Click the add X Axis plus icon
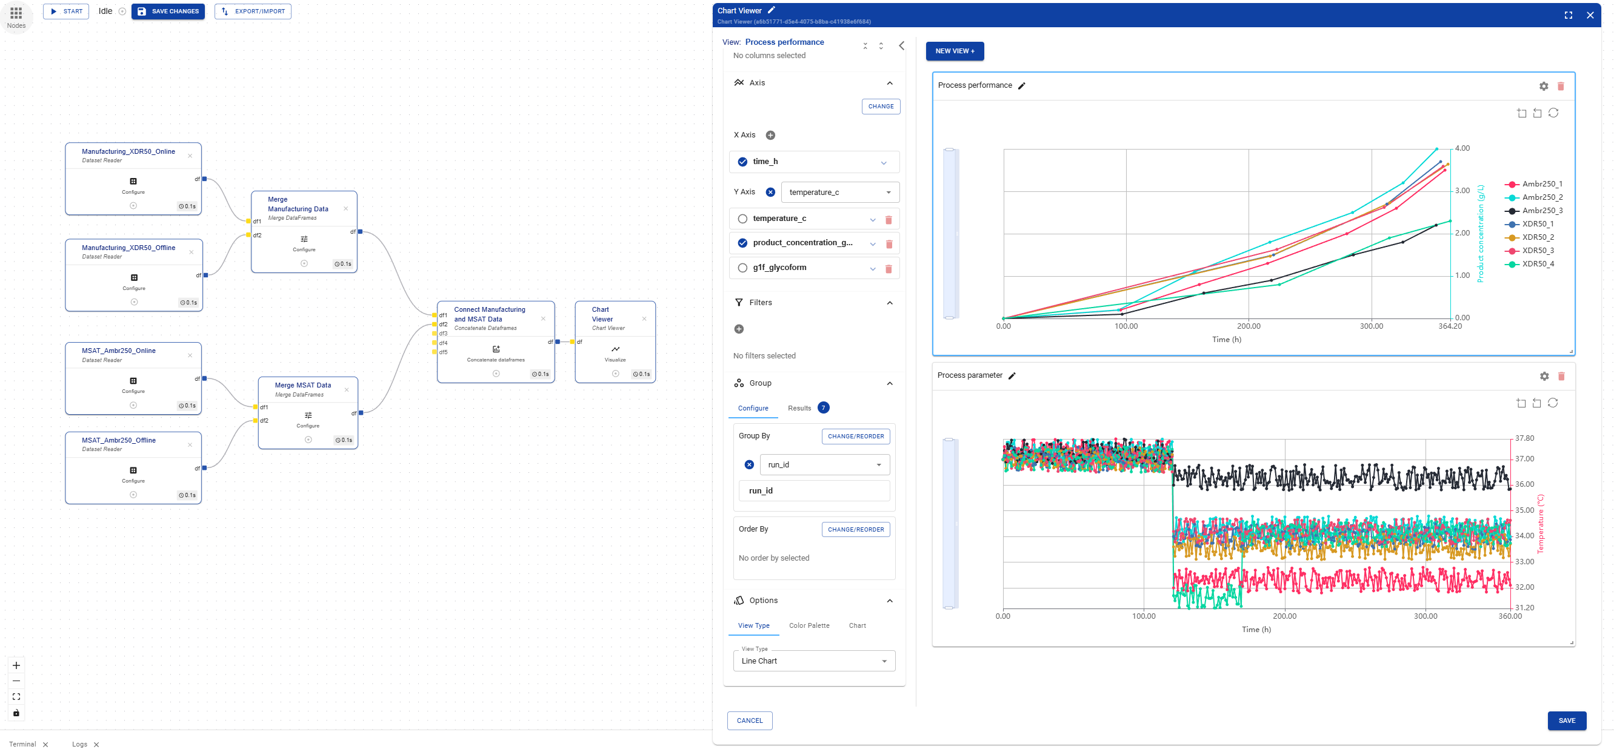 [x=771, y=135]
